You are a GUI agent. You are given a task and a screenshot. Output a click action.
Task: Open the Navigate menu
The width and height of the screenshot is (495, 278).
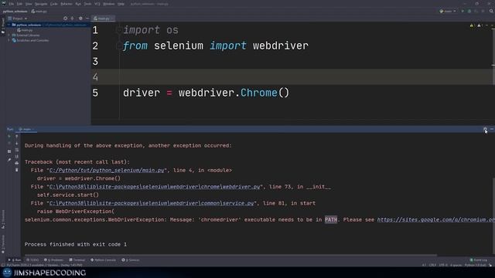[x=41, y=4]
